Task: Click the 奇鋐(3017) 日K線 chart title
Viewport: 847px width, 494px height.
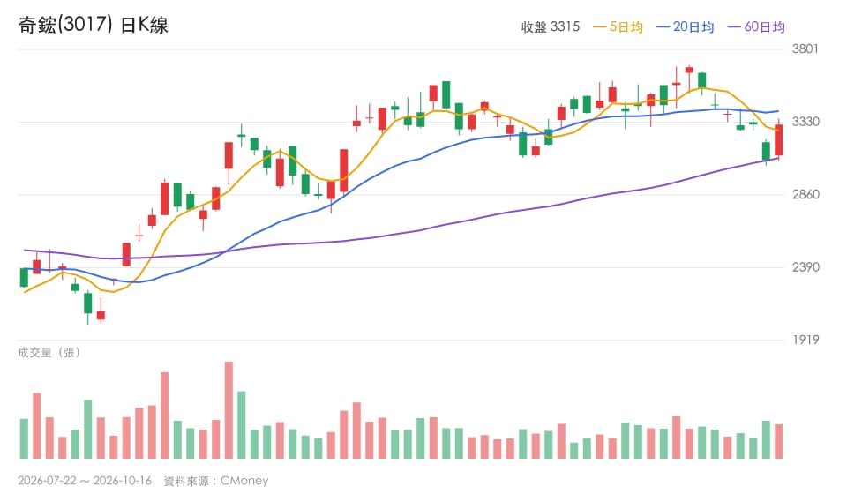Action: (93, 25)
